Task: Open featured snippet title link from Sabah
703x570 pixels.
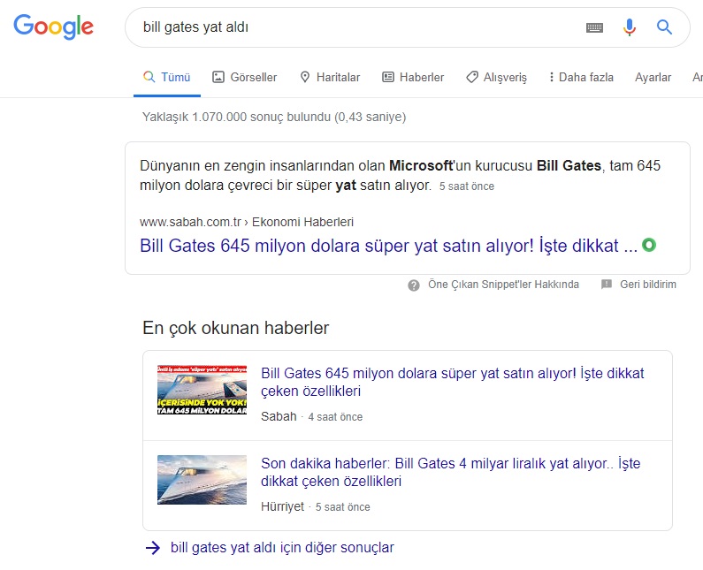Action: point(388,246)
